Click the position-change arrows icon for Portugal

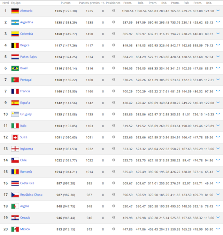click(114, 80)
